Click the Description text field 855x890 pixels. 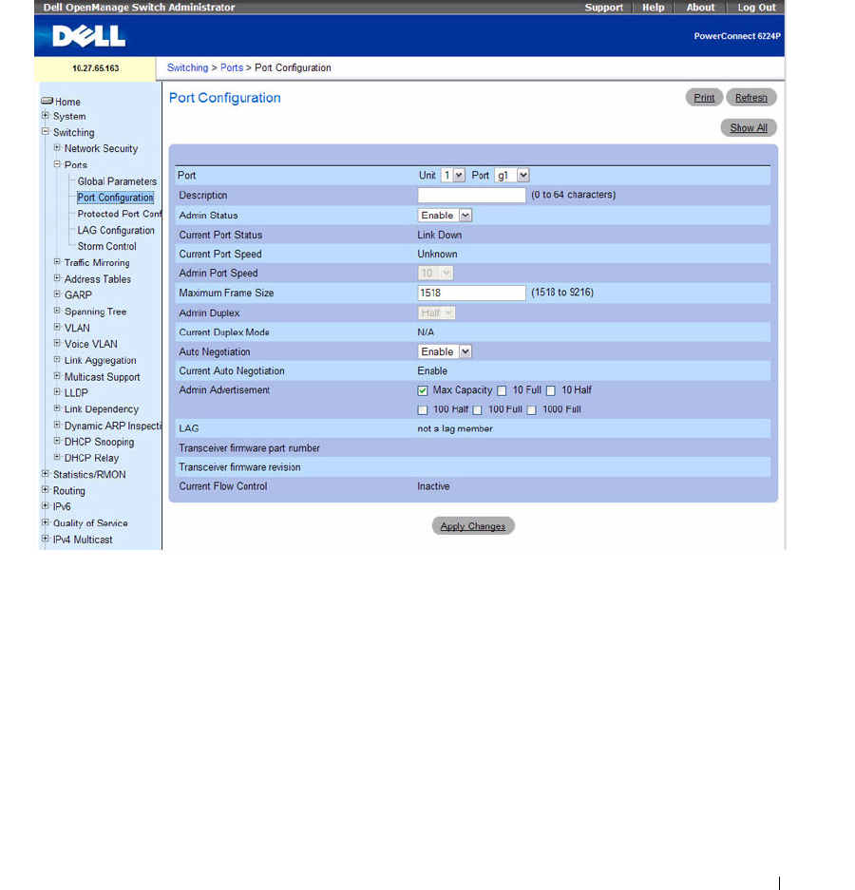click(x=471, y=195)
